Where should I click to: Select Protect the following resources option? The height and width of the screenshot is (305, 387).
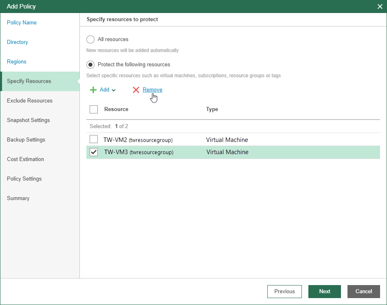point(90,65)
